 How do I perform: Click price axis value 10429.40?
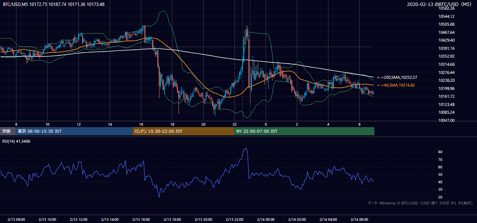point(447,40)
